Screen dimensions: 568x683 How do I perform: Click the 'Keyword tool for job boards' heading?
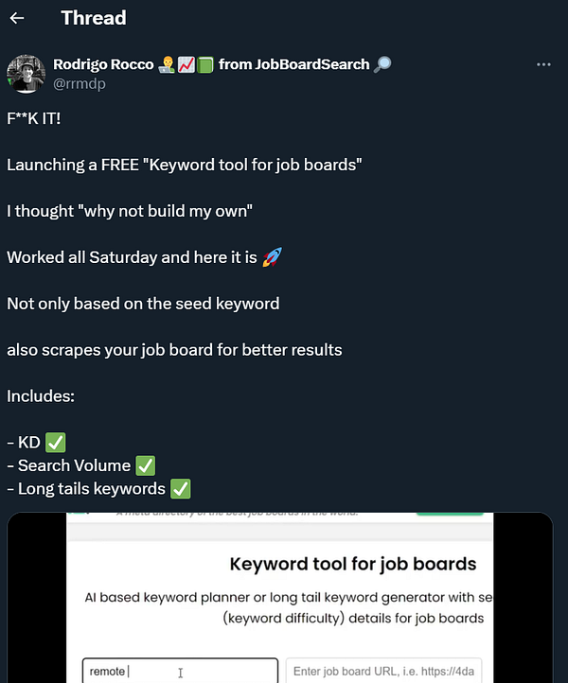pos(352,565)
